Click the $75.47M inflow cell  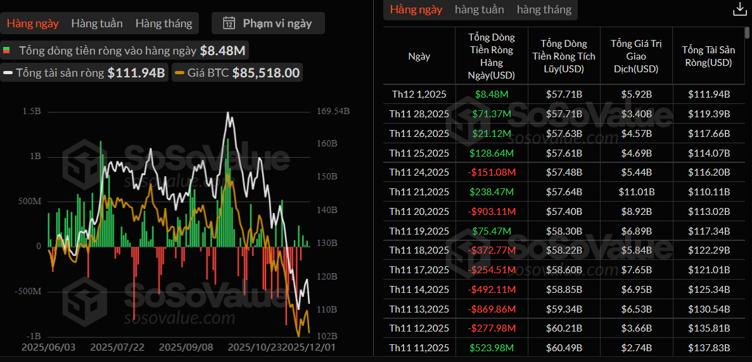pyautogui.click(x=491, y=231)
